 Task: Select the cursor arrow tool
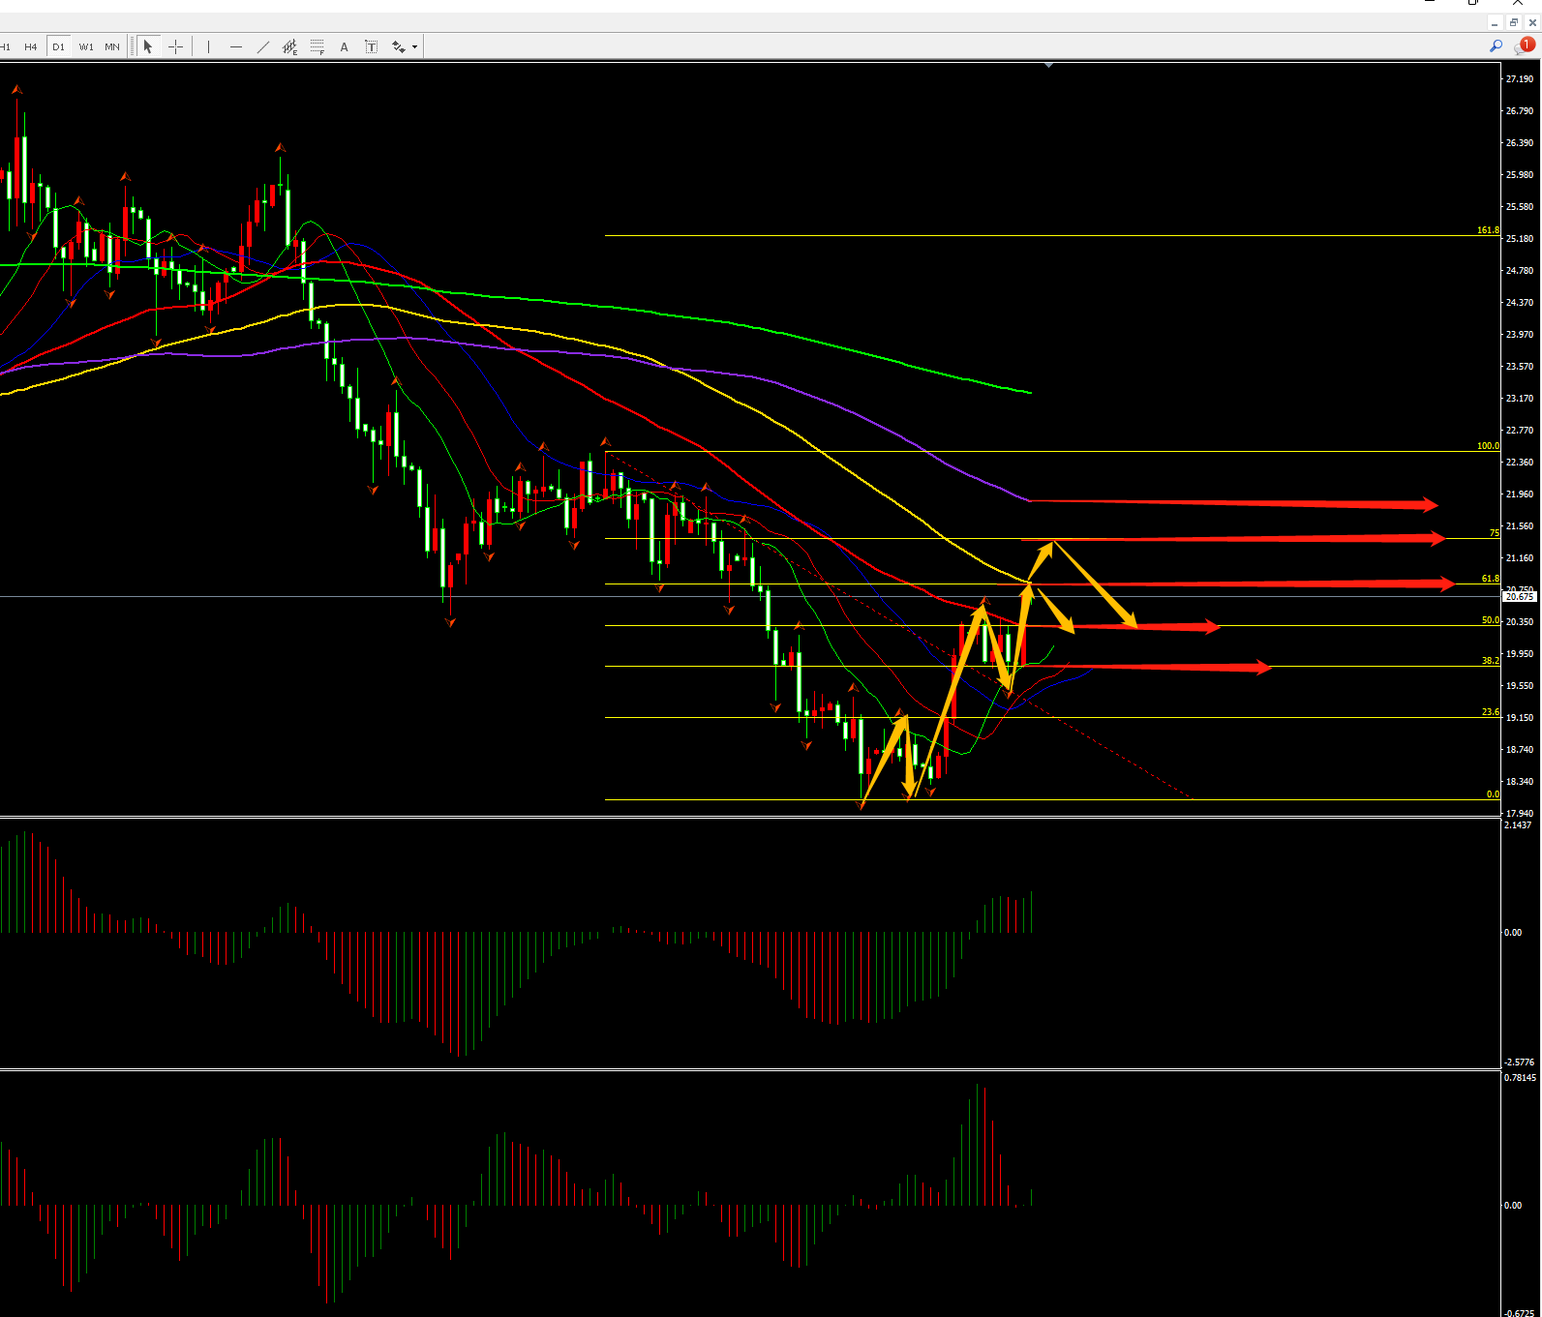point(148,46)
